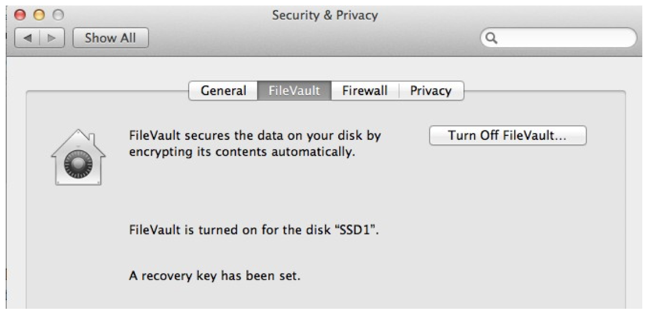The width and height of the screenshot is (649, 315).
Task: Focus the preferences search field
Action: pyautogui.click(x=558, y=38)
